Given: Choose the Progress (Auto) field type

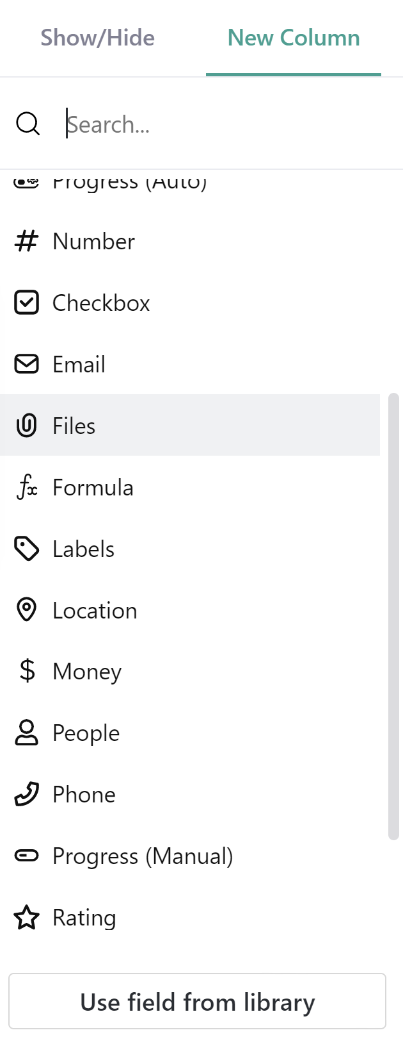Looking at the screenshot, I should (130, 182).
